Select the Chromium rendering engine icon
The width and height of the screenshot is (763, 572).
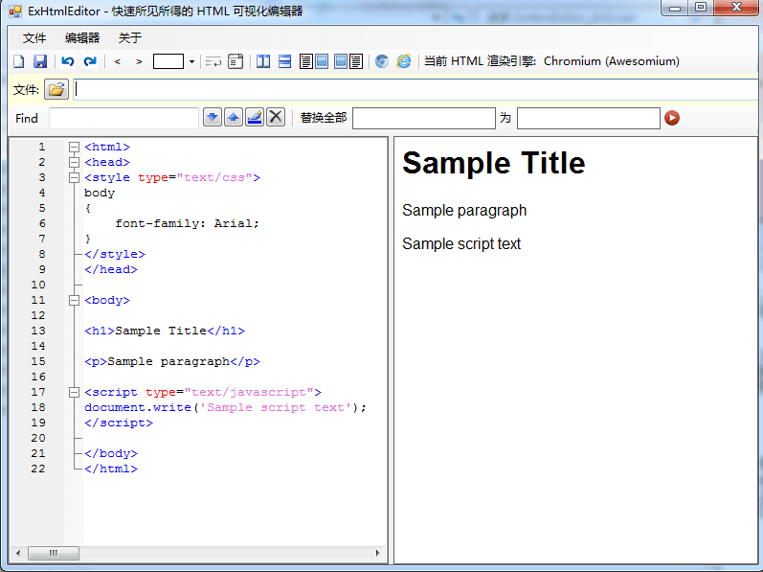click(382, 61)
